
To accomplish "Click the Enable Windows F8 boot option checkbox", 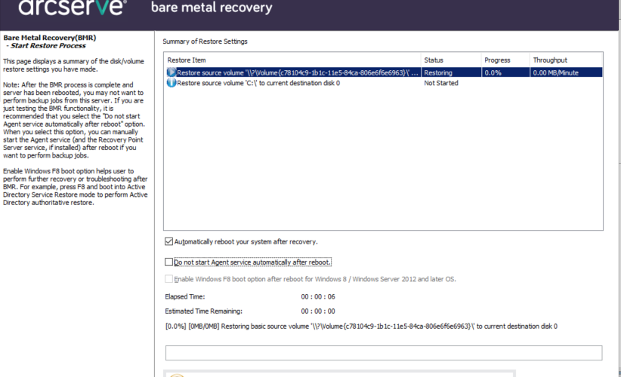I will pos(168,279).
